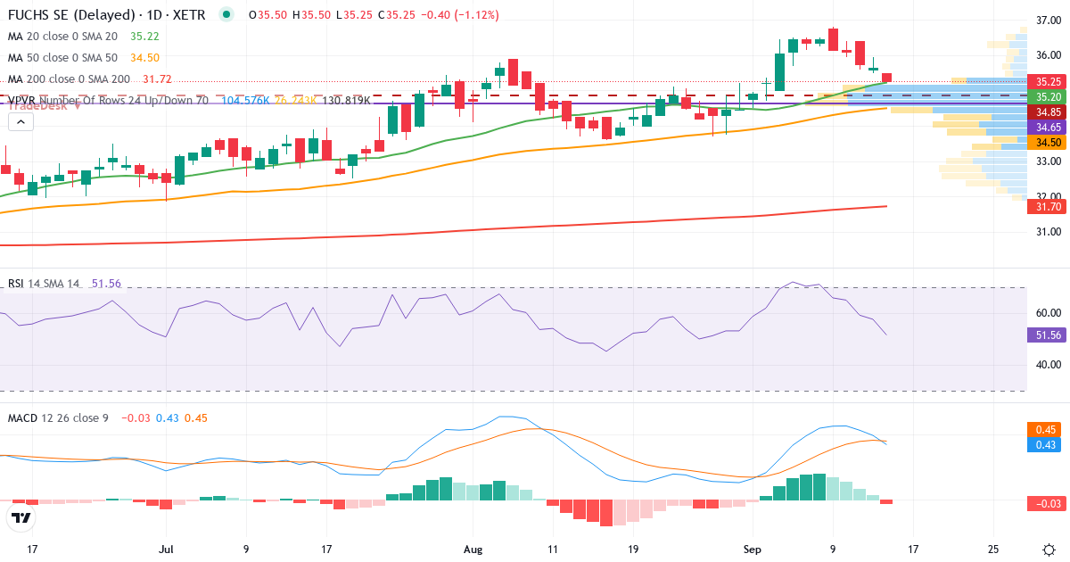Click the MA 20 value 35.22
1070x562 pixels.
[144, 37]
